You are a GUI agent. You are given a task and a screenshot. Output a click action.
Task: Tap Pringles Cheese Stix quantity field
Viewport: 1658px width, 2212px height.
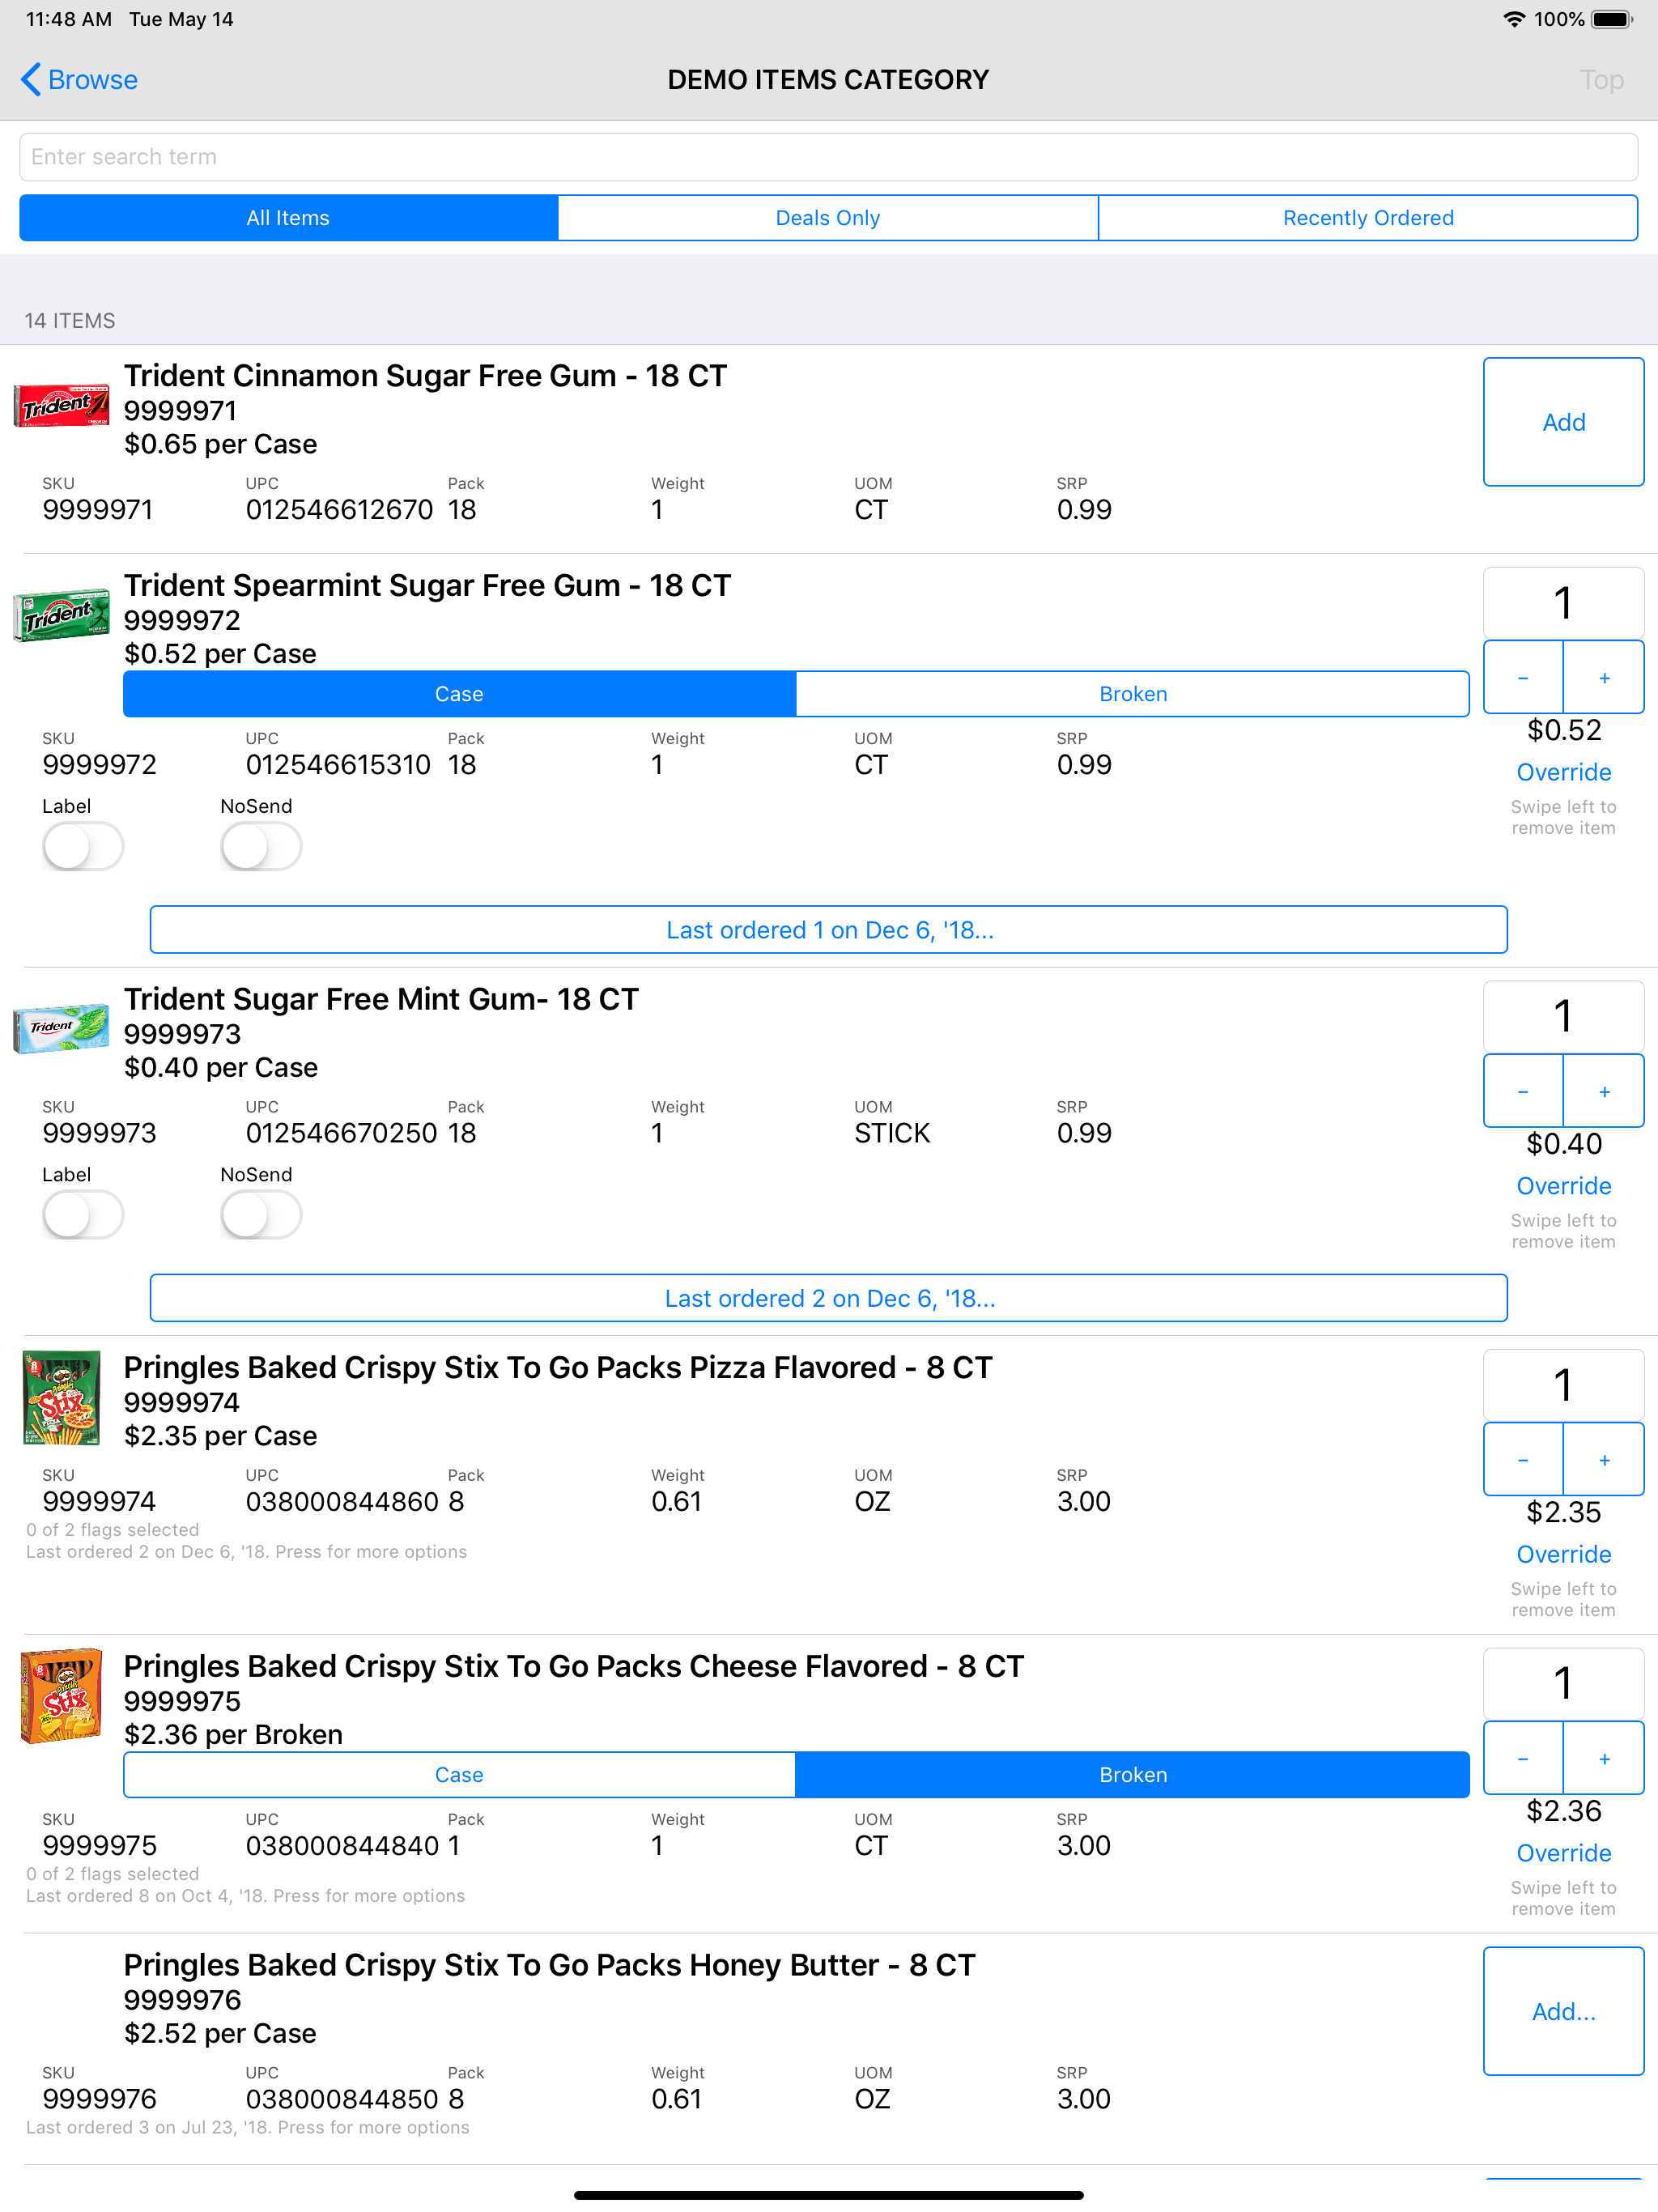[1563, 1685]
